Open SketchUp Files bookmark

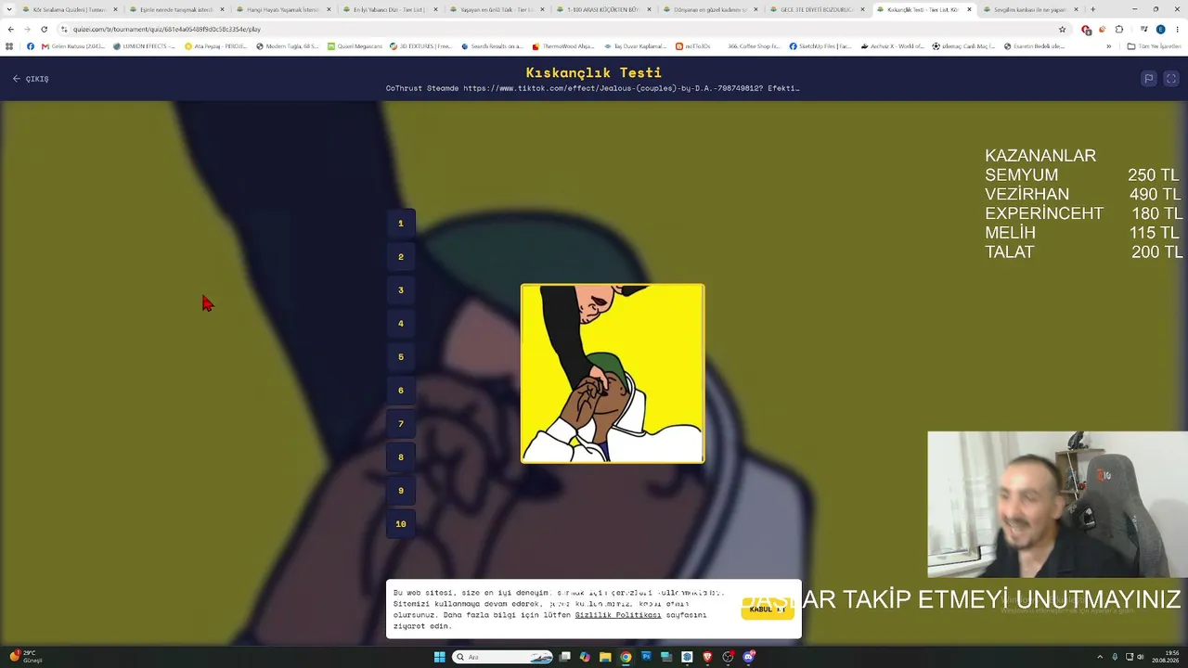pos(820,46)
